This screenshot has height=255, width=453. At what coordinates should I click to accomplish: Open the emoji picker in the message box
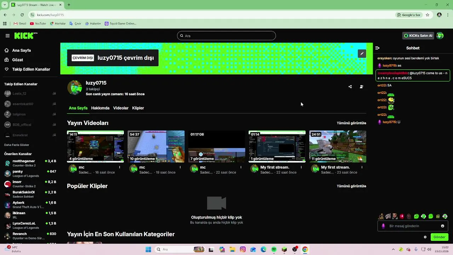coord(442,226)
